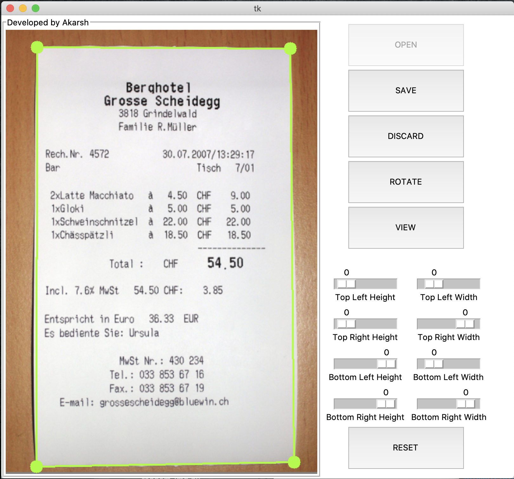
Task: Click the Bottom Left Height label
Action: (365, 377)
